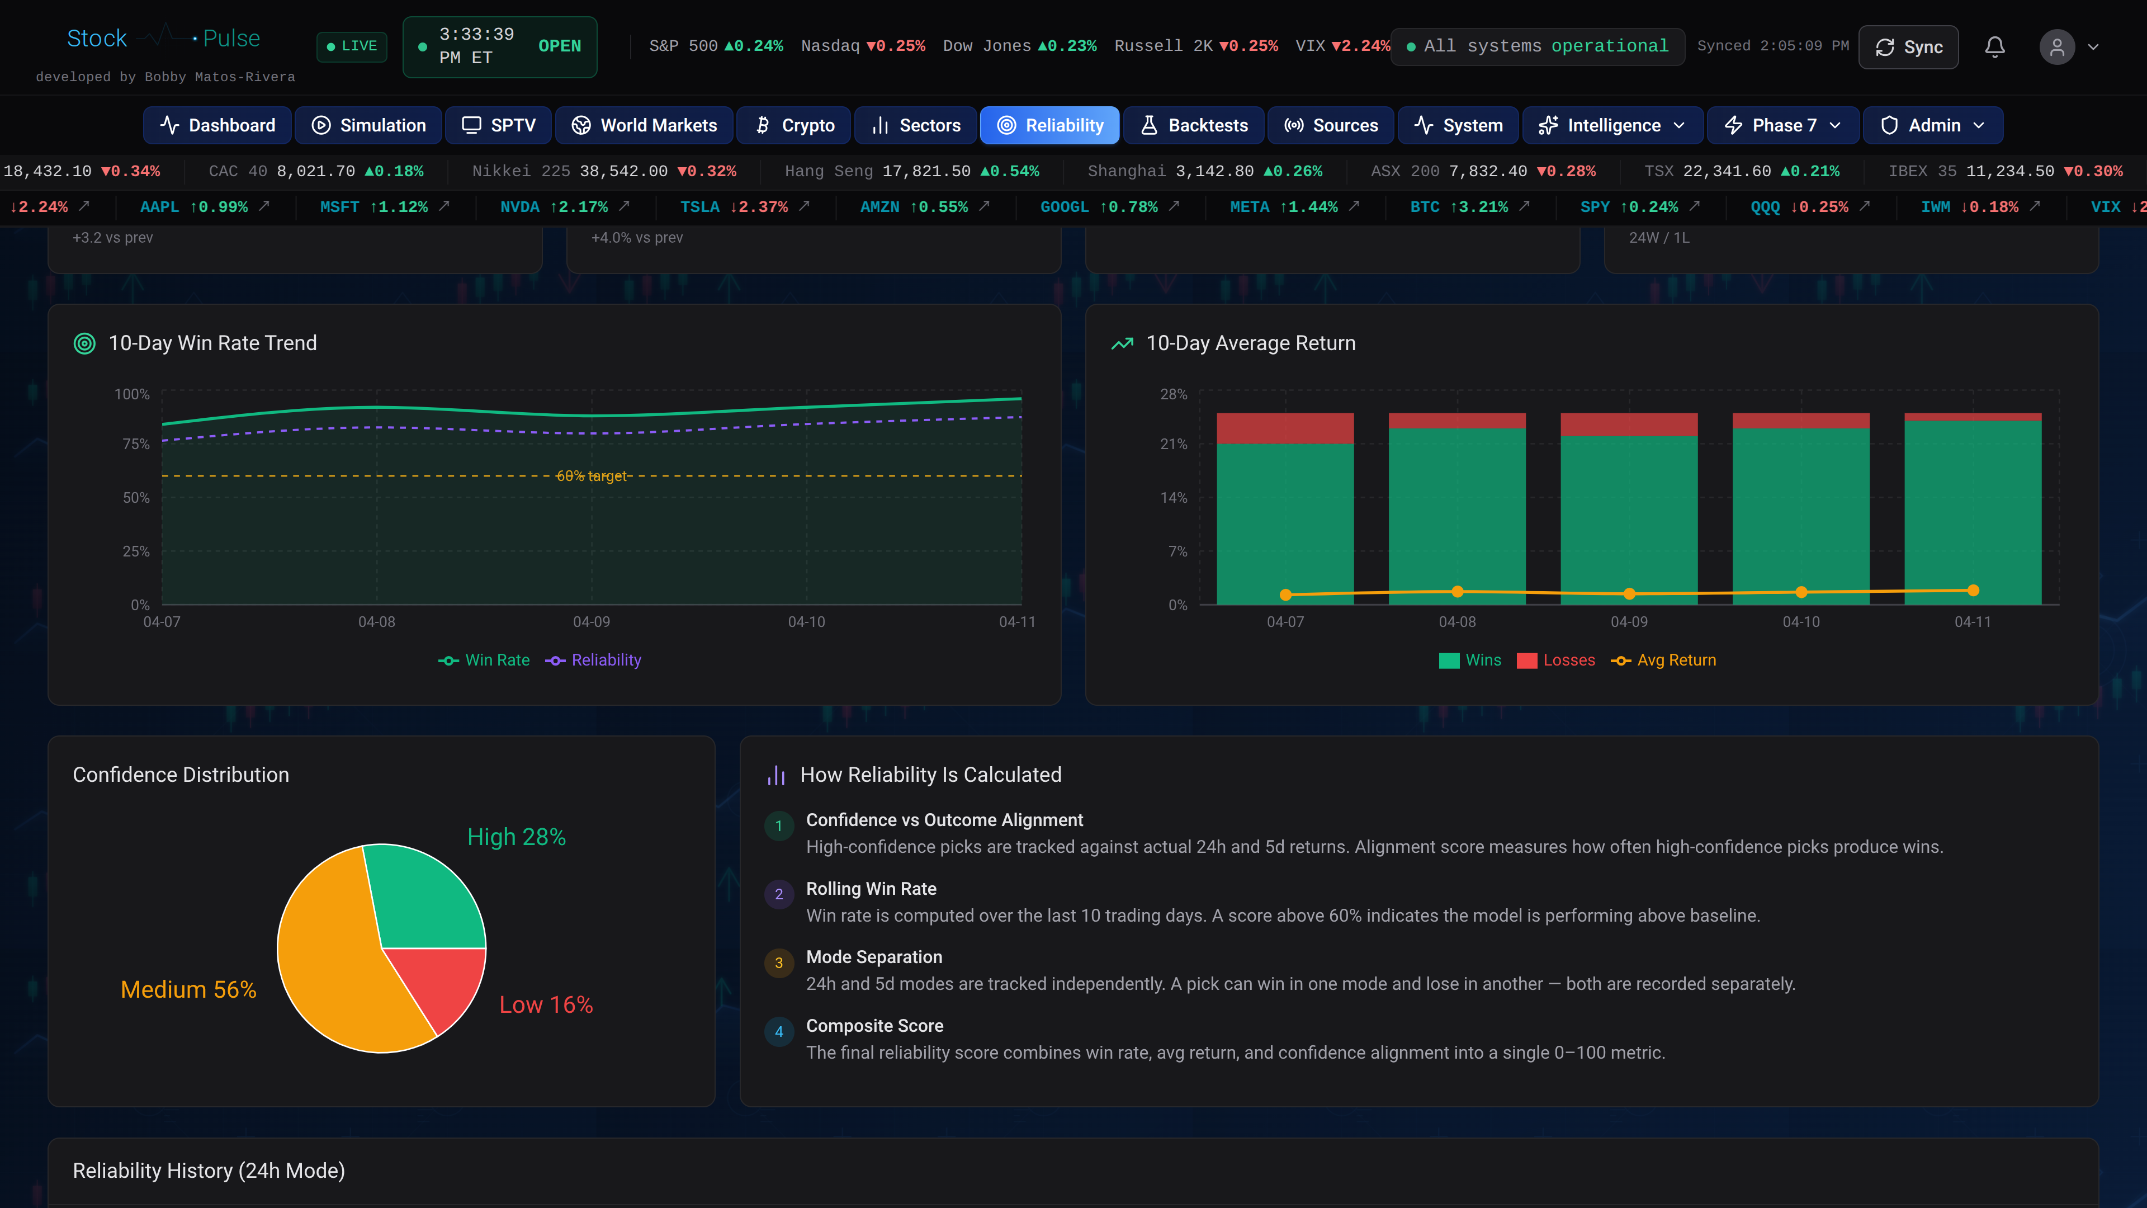Toggle Reliability series in legend

coord(593,660)
